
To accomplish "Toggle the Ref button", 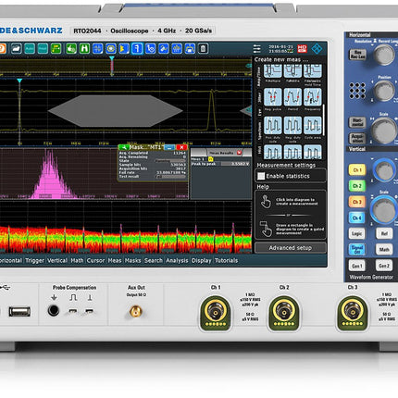I will (x=384, y=233).
